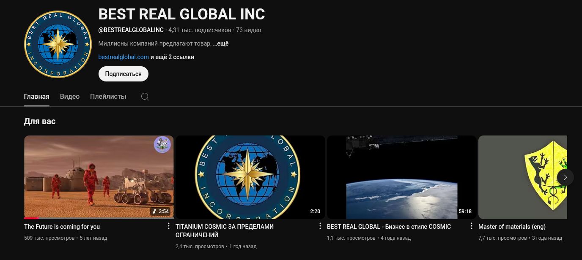Click the Подписаться button
Screen dimensions: 582x260
tap(124, 74)
